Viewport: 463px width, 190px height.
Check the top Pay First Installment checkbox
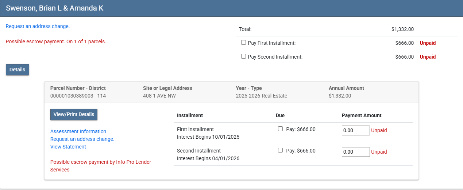point(243,43)
